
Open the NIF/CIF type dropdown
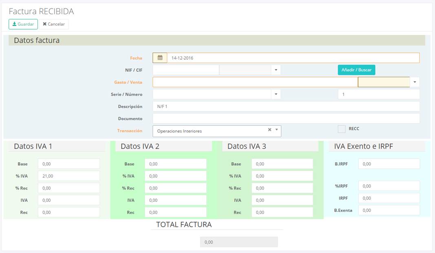pos(275,70)
